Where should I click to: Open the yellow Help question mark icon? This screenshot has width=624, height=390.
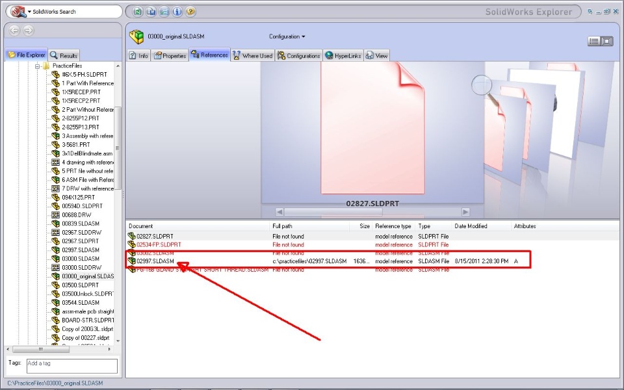190,12
